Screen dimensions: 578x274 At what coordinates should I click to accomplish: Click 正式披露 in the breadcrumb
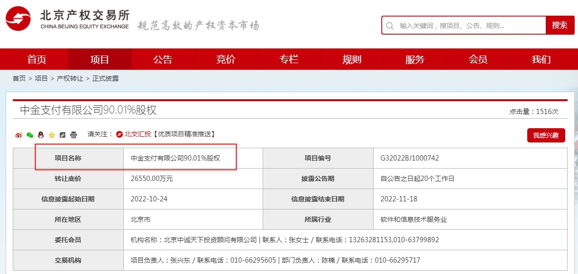(x=105, y=78)
